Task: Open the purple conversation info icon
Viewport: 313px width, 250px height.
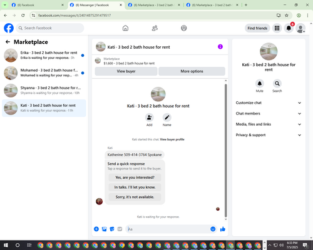Action: pos(220,47)
